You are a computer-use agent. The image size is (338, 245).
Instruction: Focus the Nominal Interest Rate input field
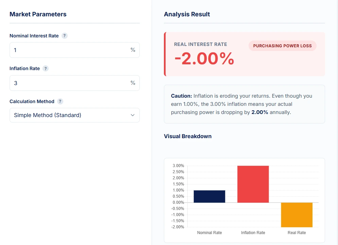[x=70, y=50]
